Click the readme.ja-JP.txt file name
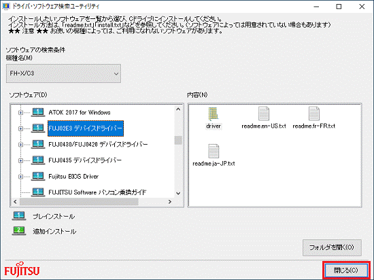Screen dimensions: 374x280 [214, 164]
